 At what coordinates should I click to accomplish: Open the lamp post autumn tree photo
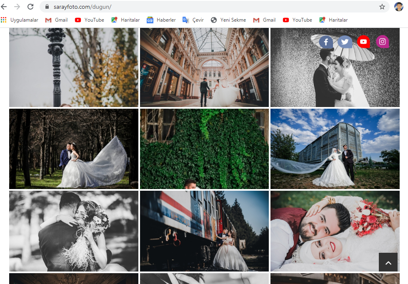coord(74,67)
